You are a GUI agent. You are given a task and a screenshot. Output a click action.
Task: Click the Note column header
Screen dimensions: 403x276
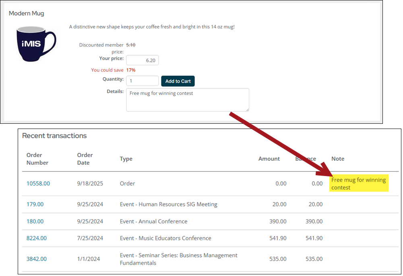pyautogui.click(x=338, y=159)
